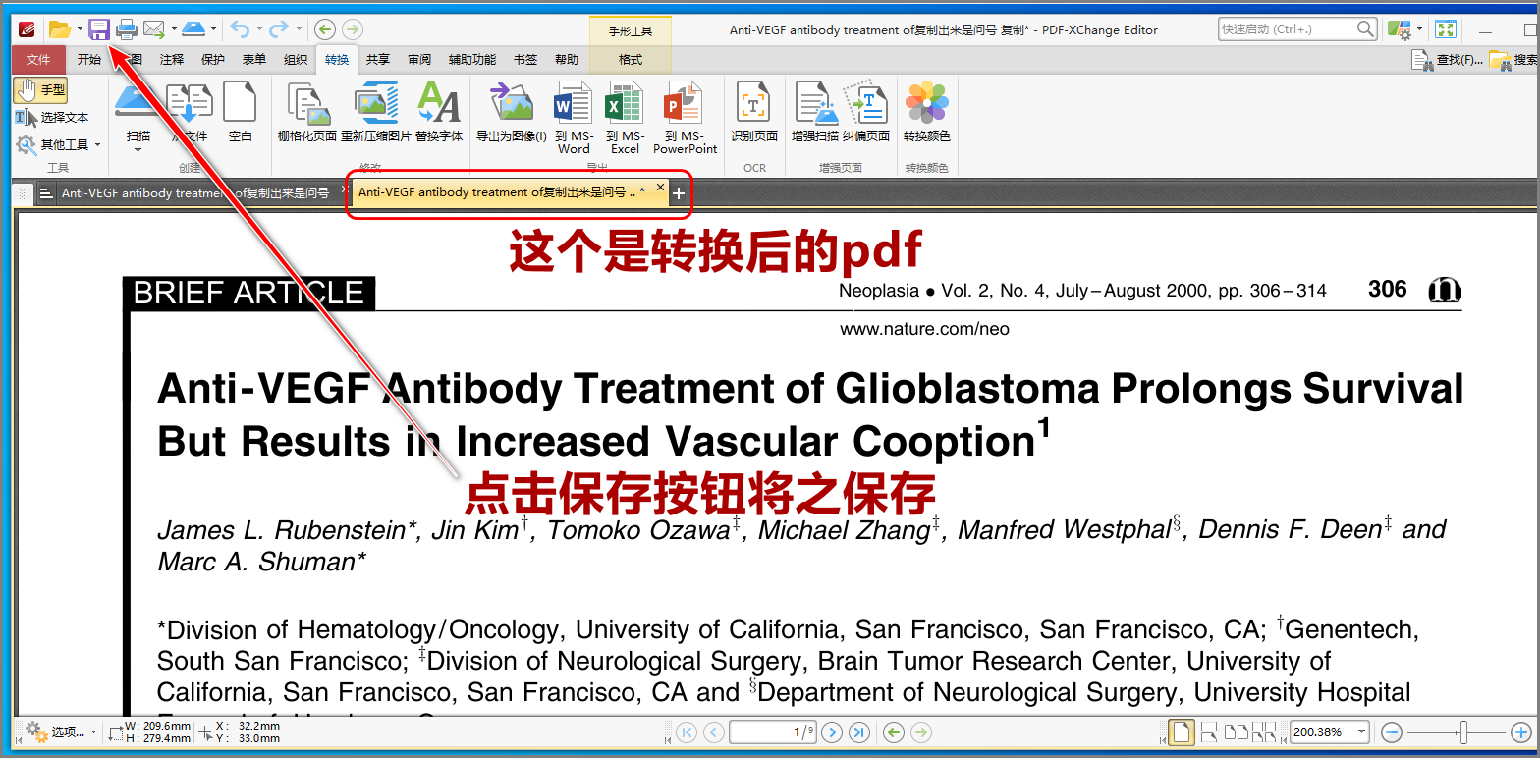Click the Print icon in quick toolbar
This screenshot has width=1540, height=758.
pos(127,29)
